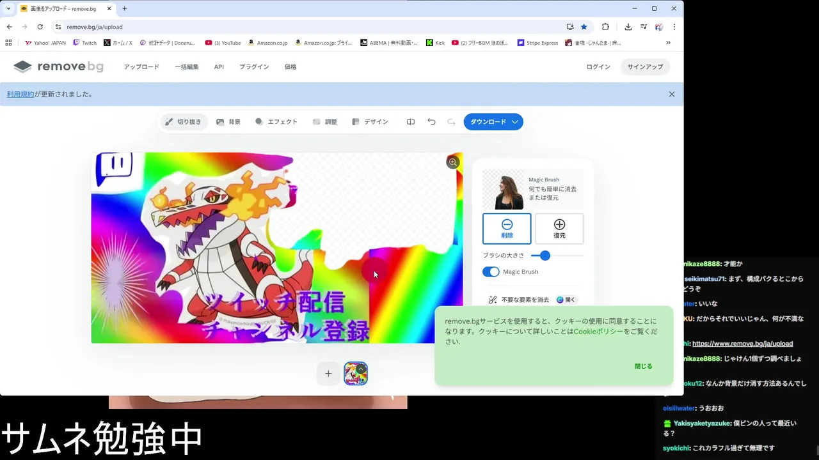Screen dimensions: 819x460
Task: Open the 調整 adjust tab
Action: 324,121
